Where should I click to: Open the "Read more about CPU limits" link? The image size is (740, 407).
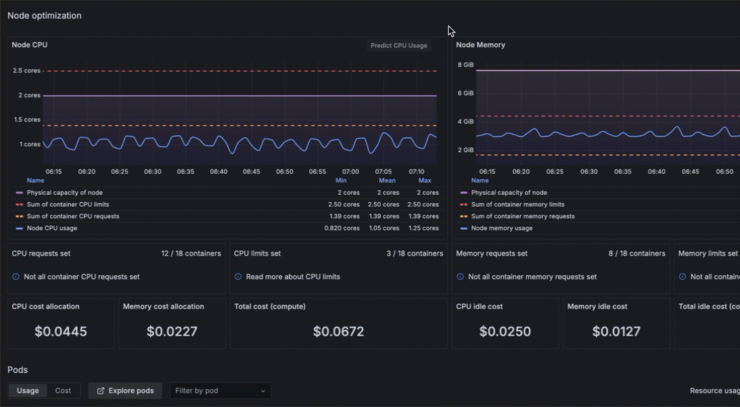point(293,277)
